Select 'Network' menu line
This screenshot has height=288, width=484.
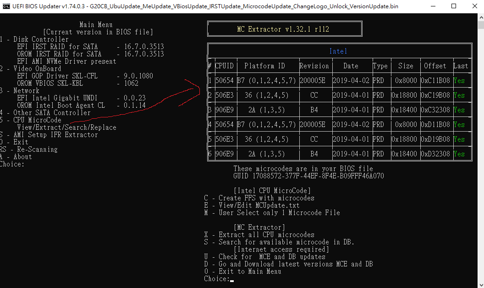[20, 91]
